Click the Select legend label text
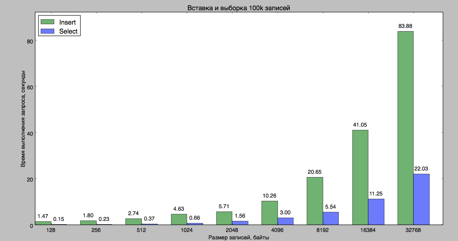Image resolution: width=458 pixels, height=241 pixels. pos(68,32)
